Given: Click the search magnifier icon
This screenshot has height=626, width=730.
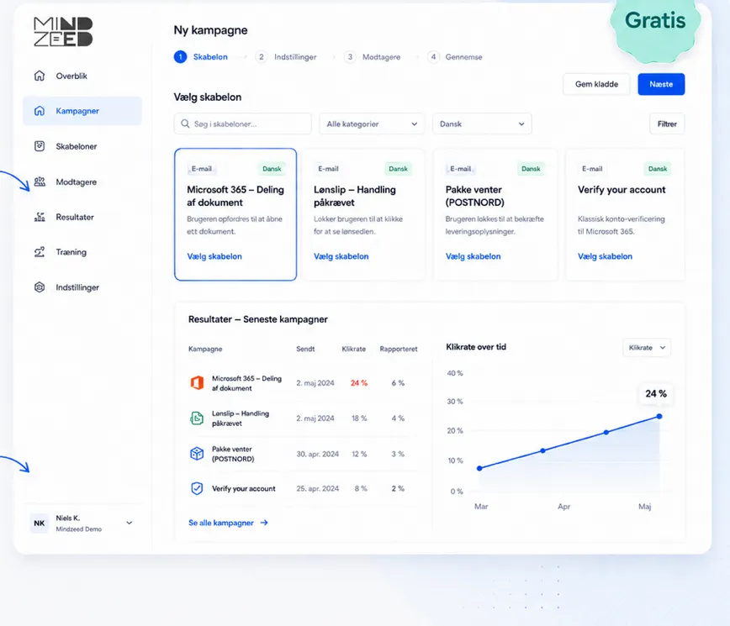Looking at the screenshot, I should (x=185, y=124).
